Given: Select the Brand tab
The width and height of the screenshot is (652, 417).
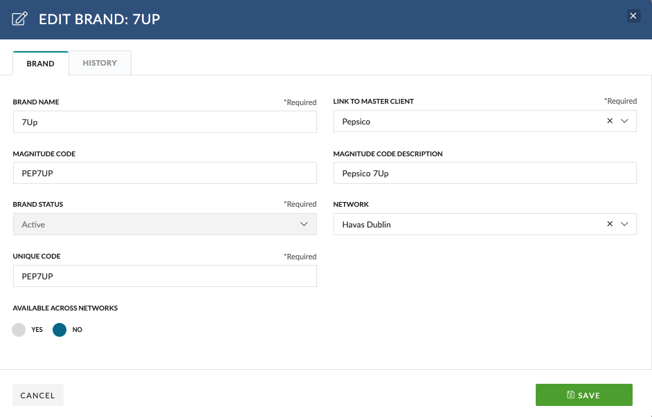Looking at the screenshot, I should pyautogui.click(x=40, y=63).
